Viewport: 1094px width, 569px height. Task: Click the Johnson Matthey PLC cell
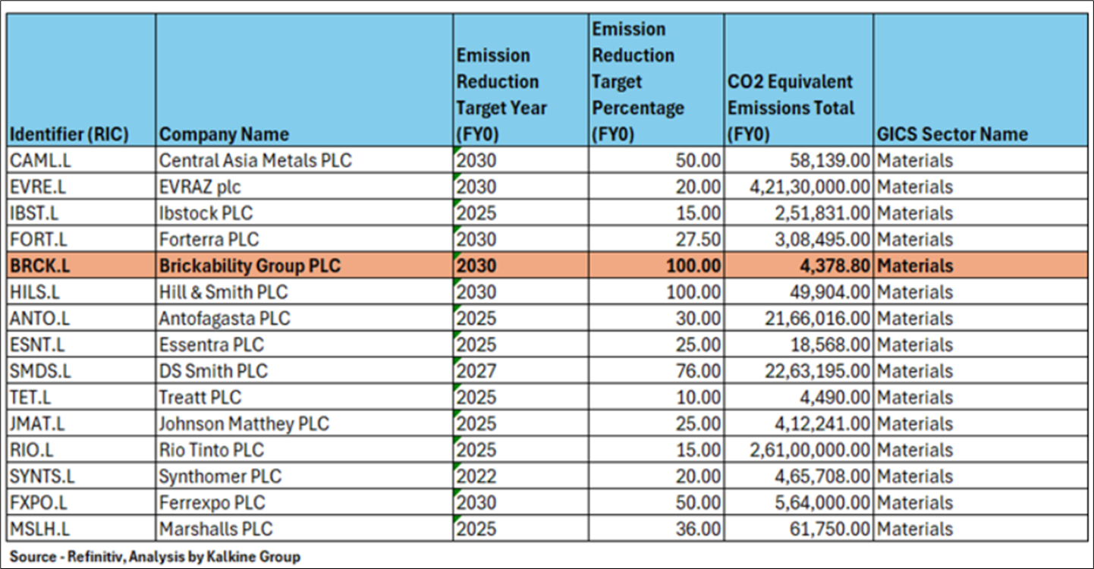click(304, 424)
